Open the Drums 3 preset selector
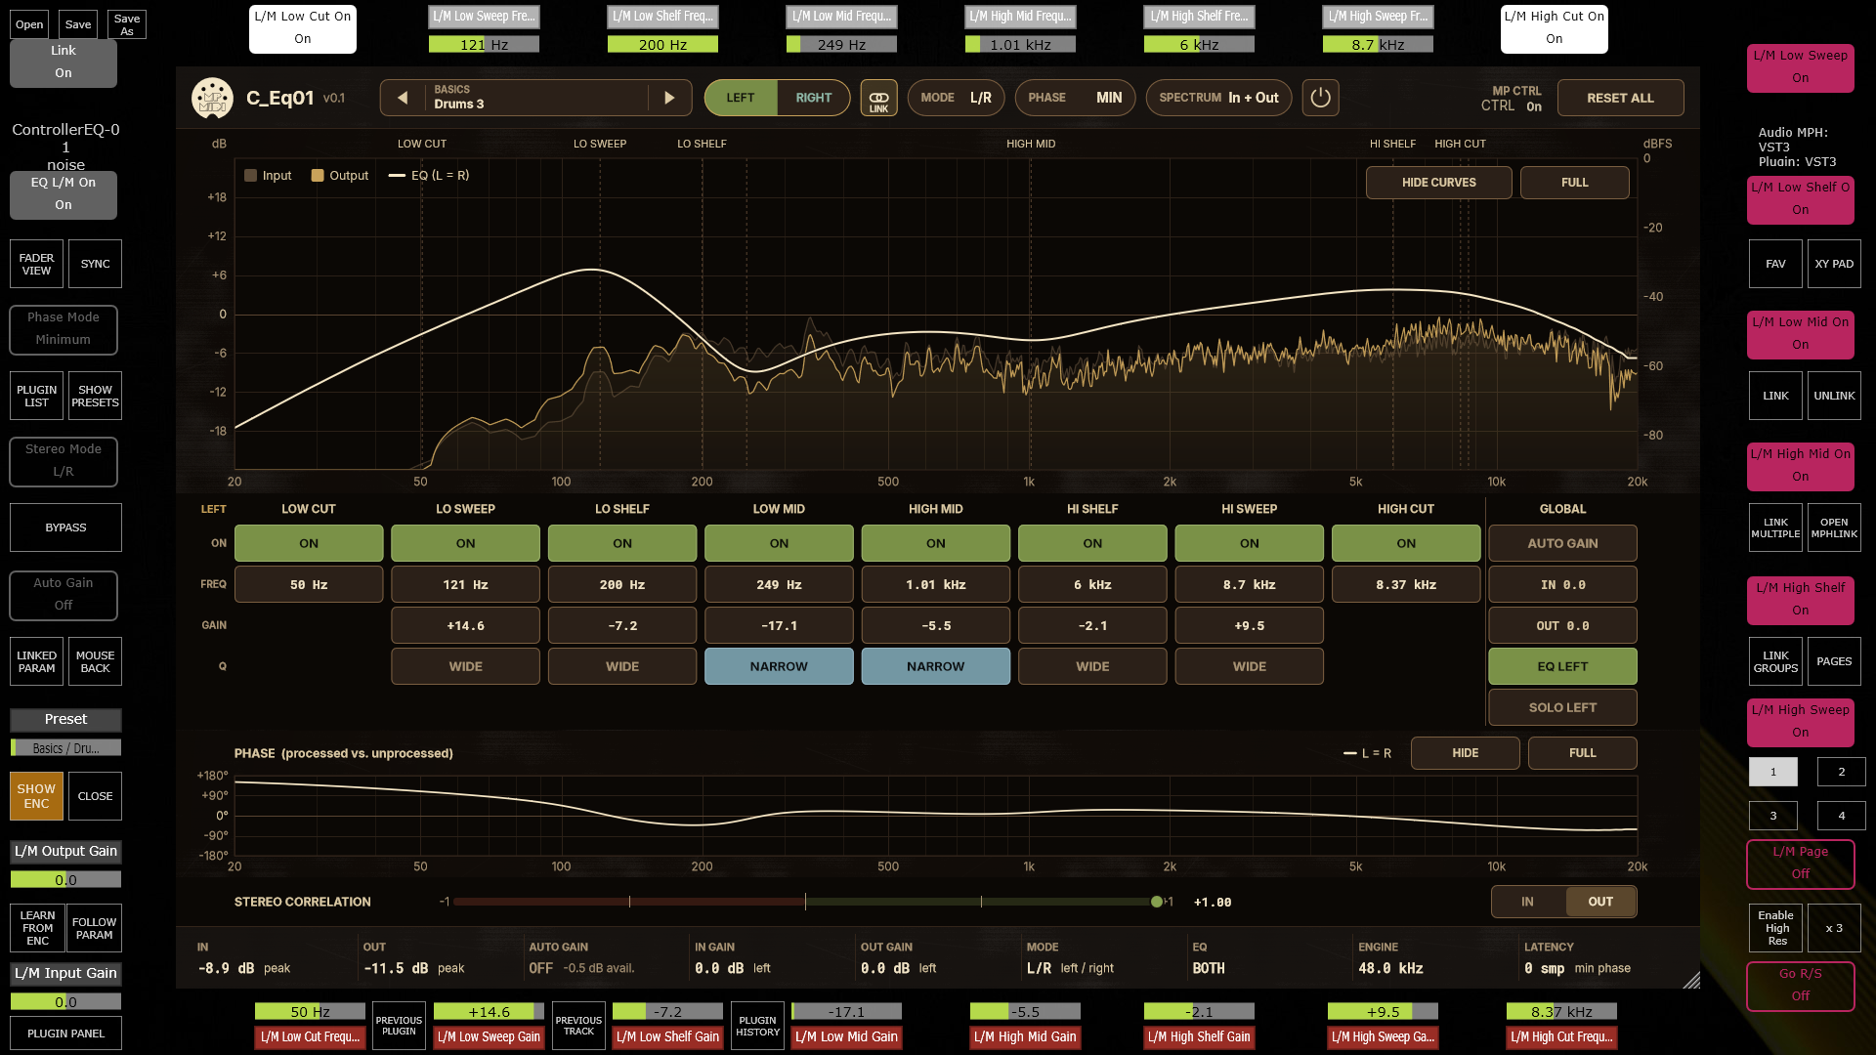The width and height of the screenshot is (1876, 1055). pos(535,98)
